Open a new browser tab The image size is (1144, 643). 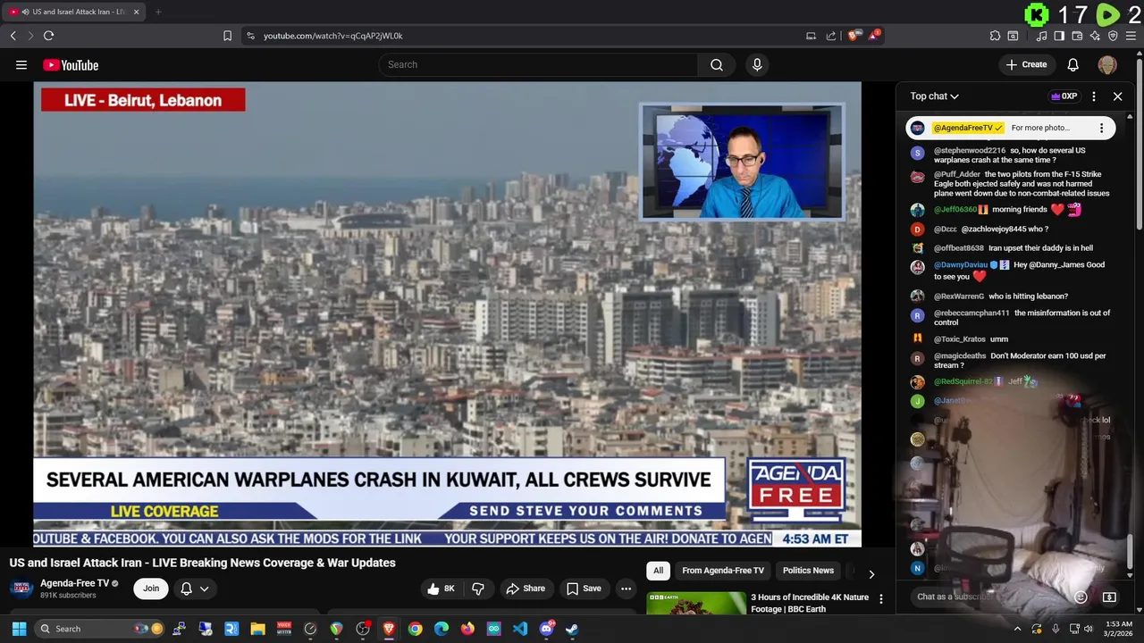(x=158, y=12)
